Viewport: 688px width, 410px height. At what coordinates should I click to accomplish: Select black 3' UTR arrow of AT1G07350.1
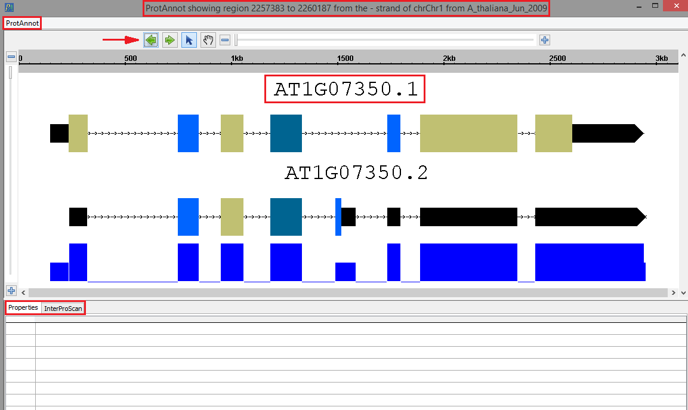[x=607, y=134]
